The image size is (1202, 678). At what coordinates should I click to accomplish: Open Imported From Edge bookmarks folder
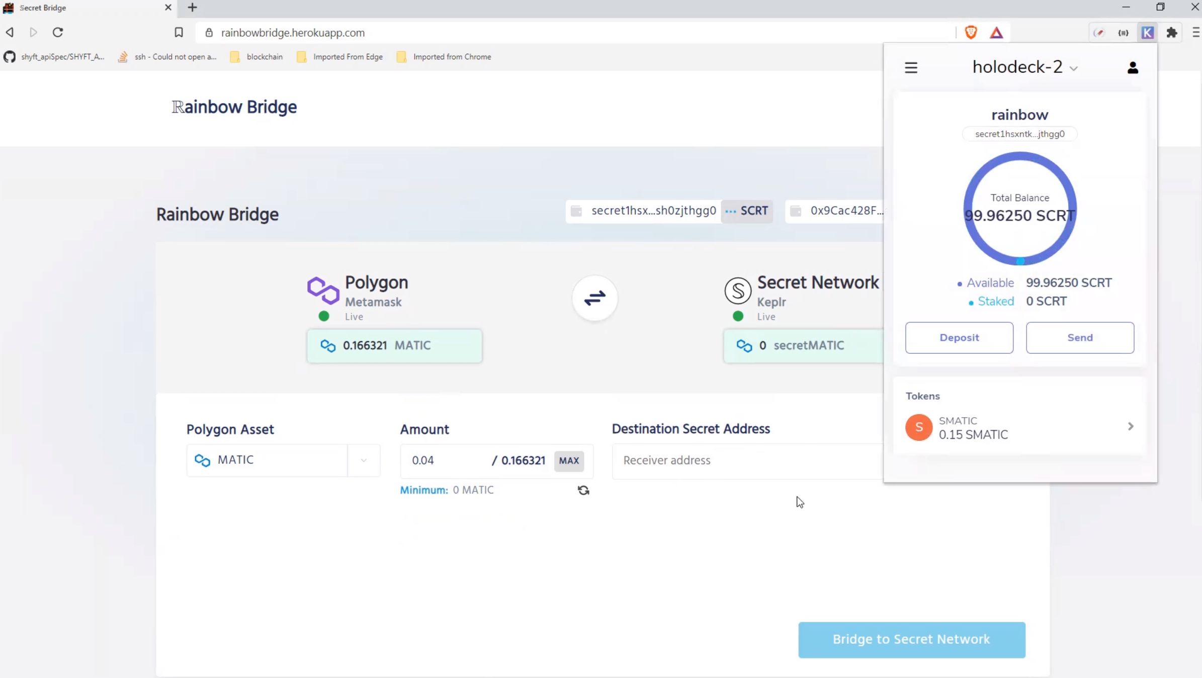339,57
